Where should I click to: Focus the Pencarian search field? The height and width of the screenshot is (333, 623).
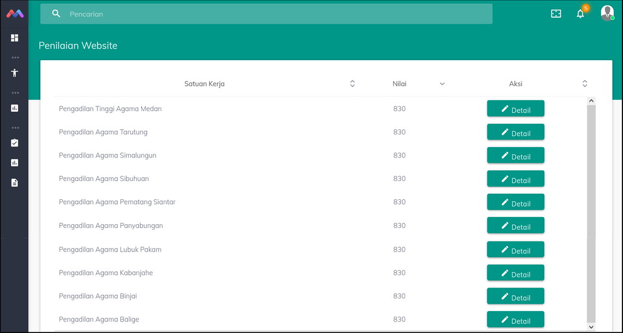pos(266,14)
